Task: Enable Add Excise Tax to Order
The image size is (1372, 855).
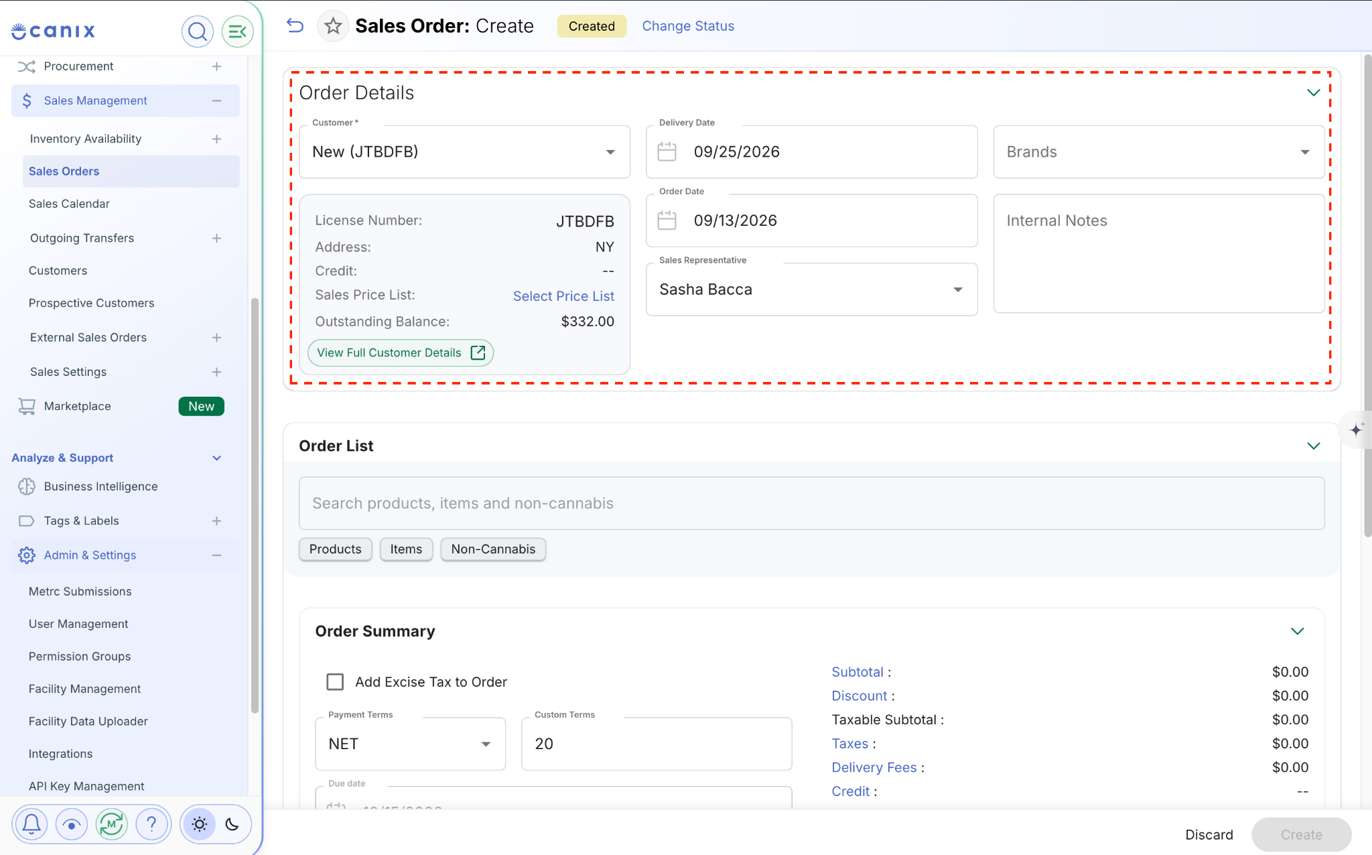Action: [335, 682]
